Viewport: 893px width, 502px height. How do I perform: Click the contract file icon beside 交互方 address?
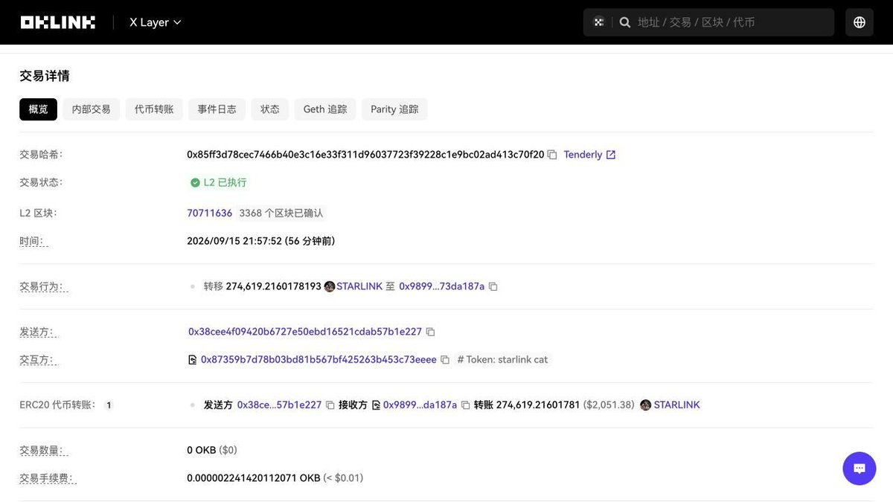pyautogui.click(x=193, y=360)
